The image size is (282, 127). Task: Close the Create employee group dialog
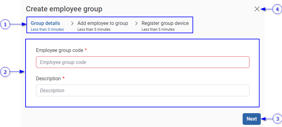[257, 9]
